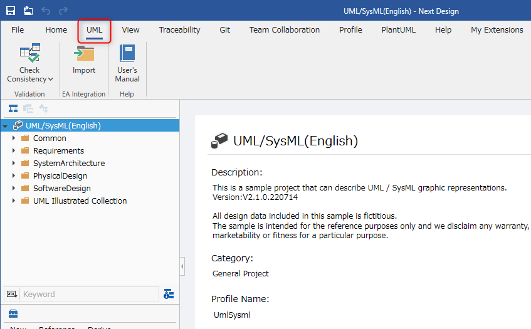Image resolution: width=531 pixels, height=329 pixels.
Task: Select the SoftwareDesign tree item
Action: pyautogui.click(x=61, y=188)
